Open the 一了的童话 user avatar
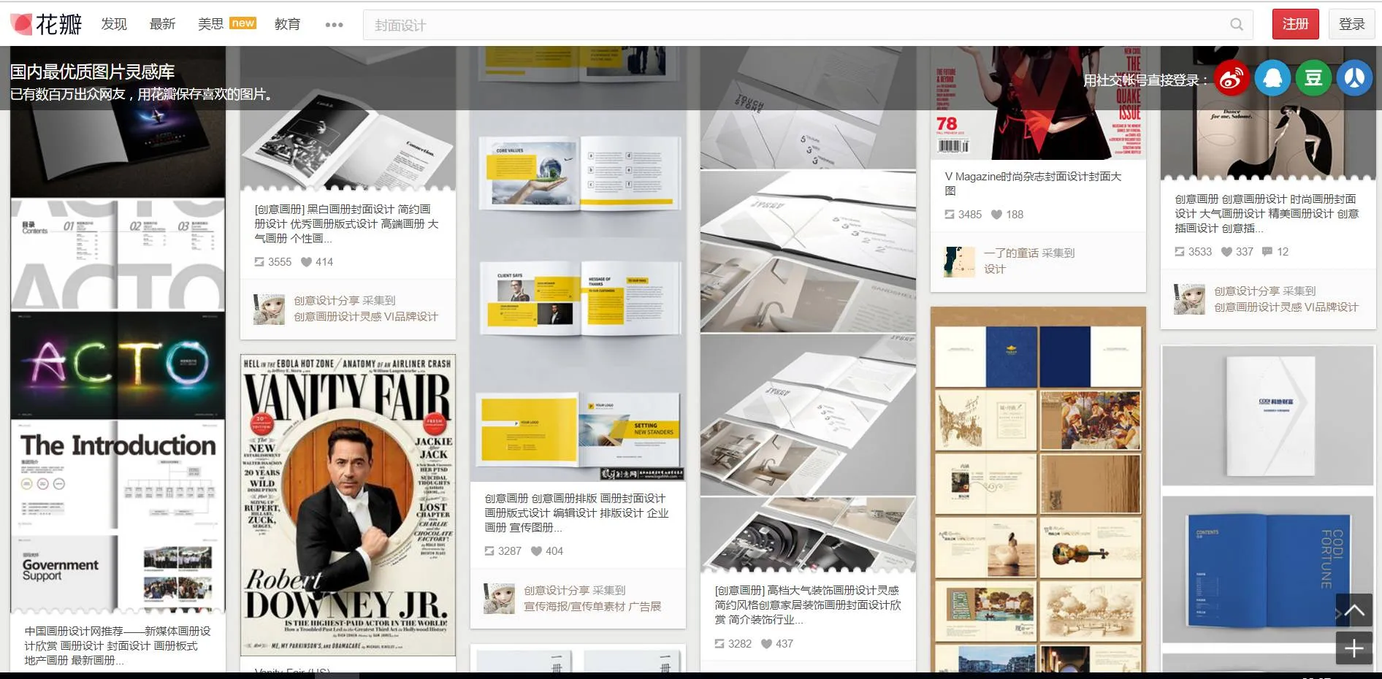The width and height of the screenshot is (1382, 679). pyautogui.click(x=959, y=261)
